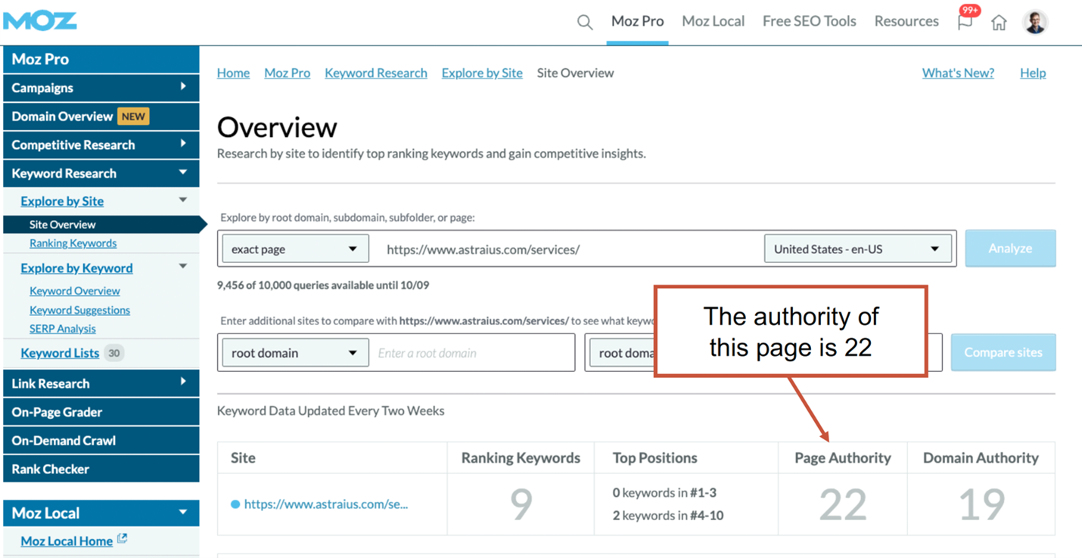1082x558 pixels.
Task: Open What's New? link
Action: tap(958, 73)
